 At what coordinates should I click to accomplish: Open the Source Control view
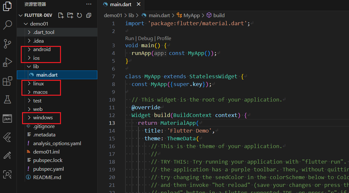coord(7,43)
